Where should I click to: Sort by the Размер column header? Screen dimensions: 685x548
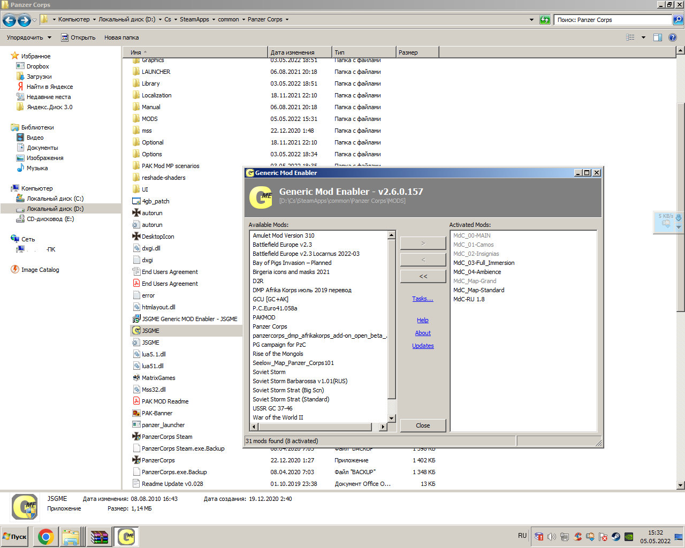[417, 52]
